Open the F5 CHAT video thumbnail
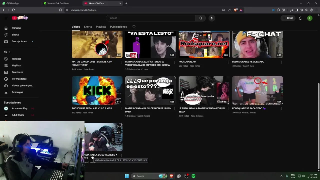The height and width of the screenshot is (180, 320). (257, 44)
